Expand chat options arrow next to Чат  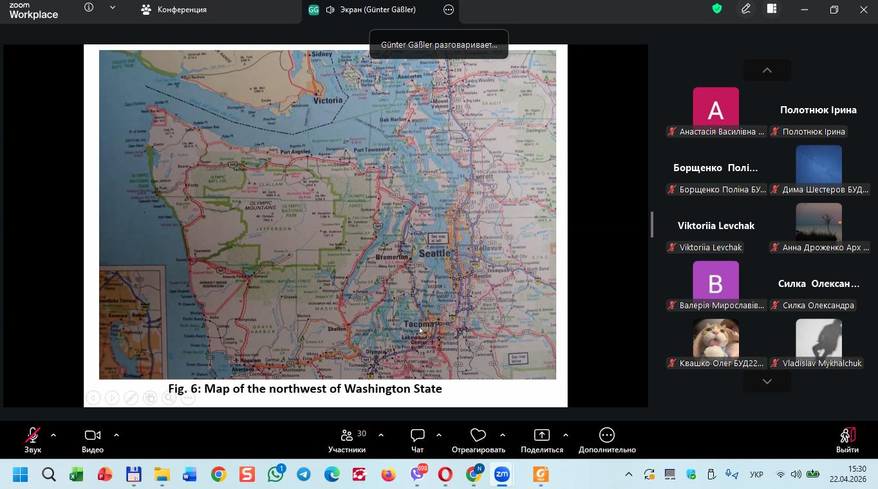(439, 435)
